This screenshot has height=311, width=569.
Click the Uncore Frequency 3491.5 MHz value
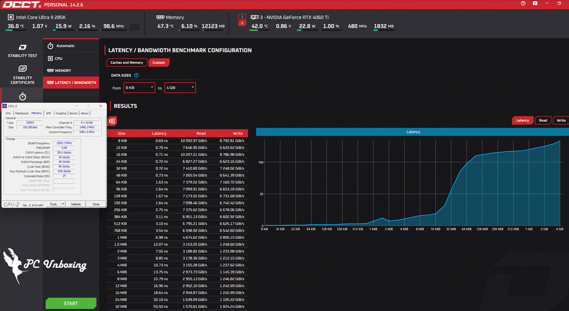87,132
